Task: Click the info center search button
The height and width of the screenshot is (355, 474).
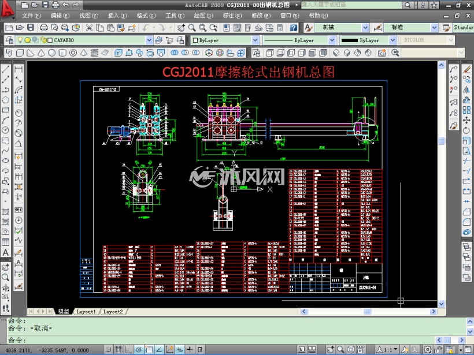Action: [x=408, y=5]
